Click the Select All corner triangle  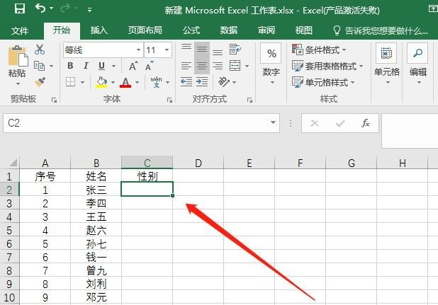coord(13,163)
